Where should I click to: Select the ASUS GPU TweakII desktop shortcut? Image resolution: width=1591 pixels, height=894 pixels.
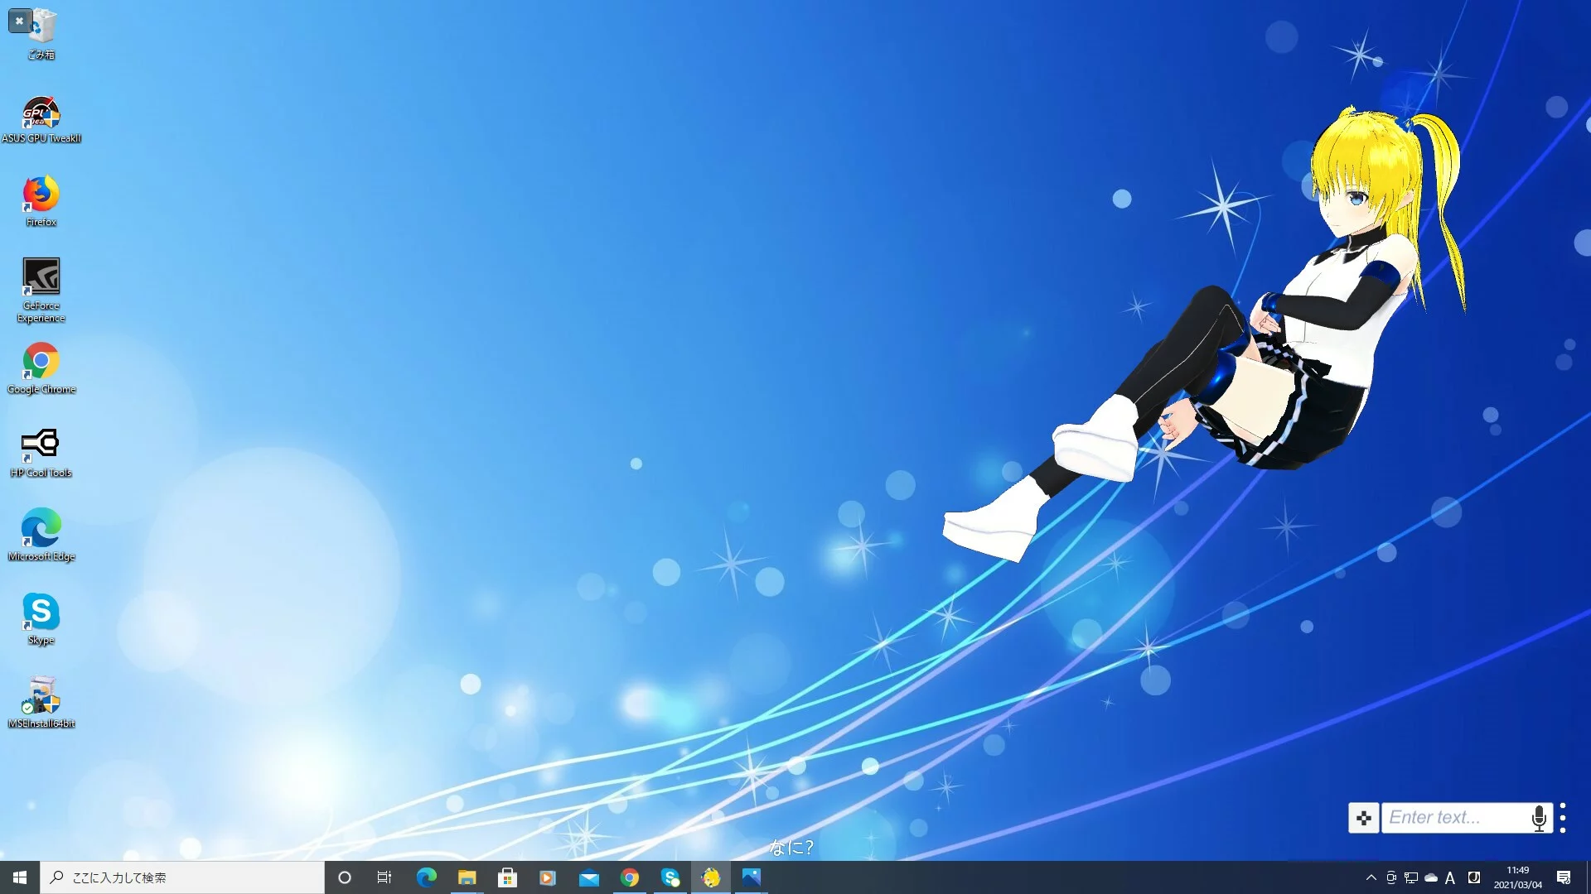(x=41, y=119)
